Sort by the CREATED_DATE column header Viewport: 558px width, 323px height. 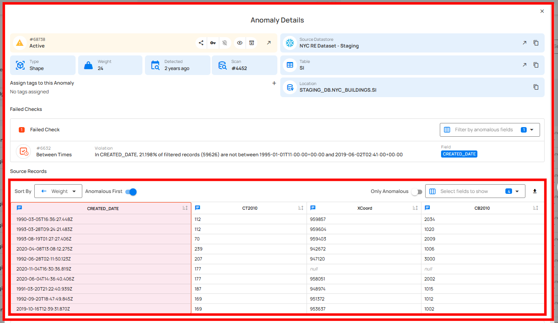point(185,208)
